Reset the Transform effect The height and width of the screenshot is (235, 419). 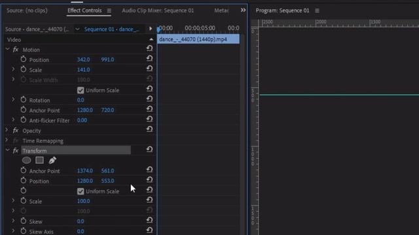150,149
